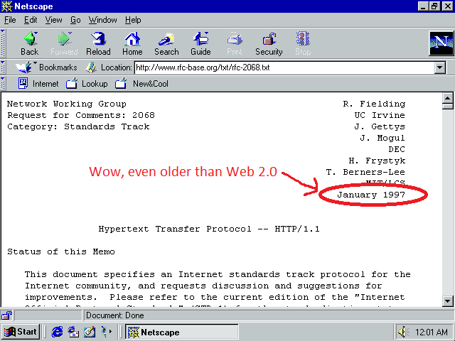The width and height of the screenshot is (455, 341).
Task: Reload the current page
Action: [98, 43]
